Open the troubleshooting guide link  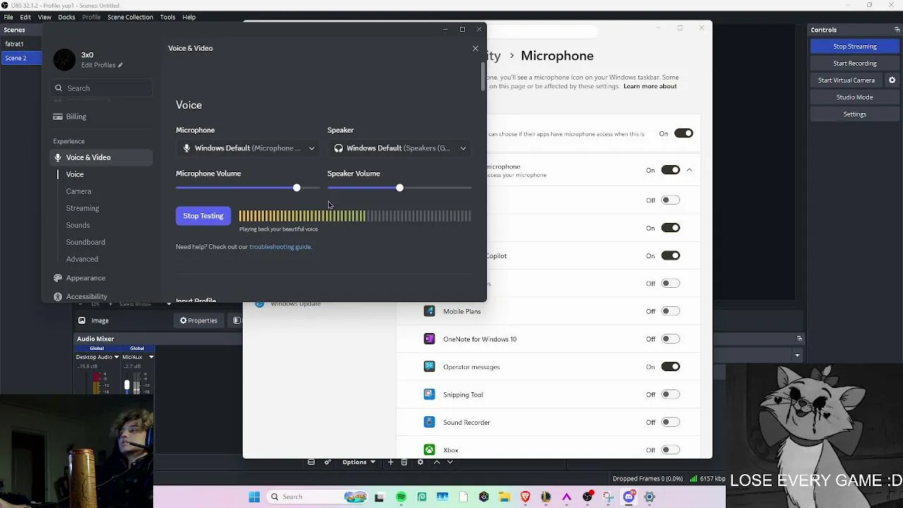point(280,247)
